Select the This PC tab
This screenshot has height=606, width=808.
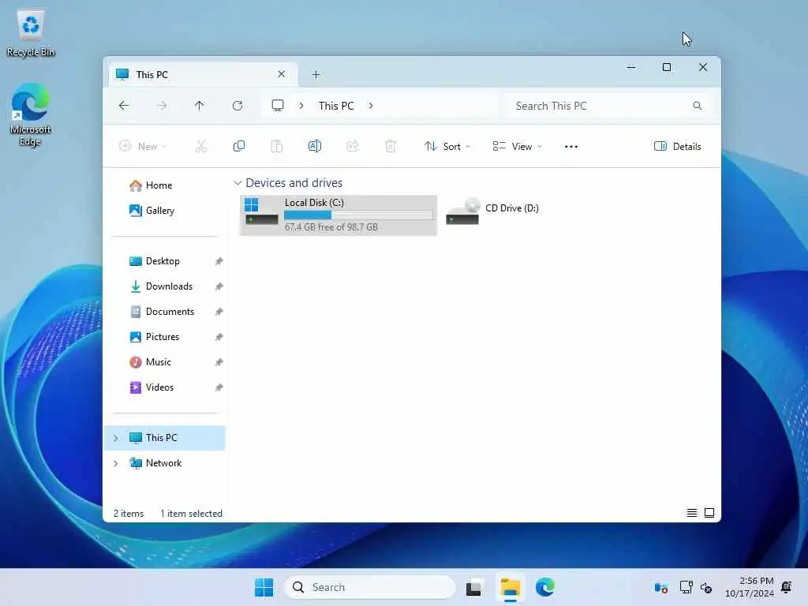click(x=201, y=75)
